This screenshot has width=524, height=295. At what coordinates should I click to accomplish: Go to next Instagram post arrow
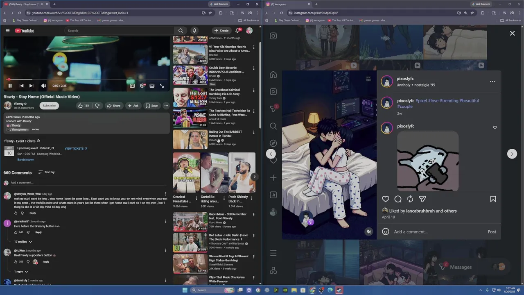pyautogui.click(x=512, y=154)
